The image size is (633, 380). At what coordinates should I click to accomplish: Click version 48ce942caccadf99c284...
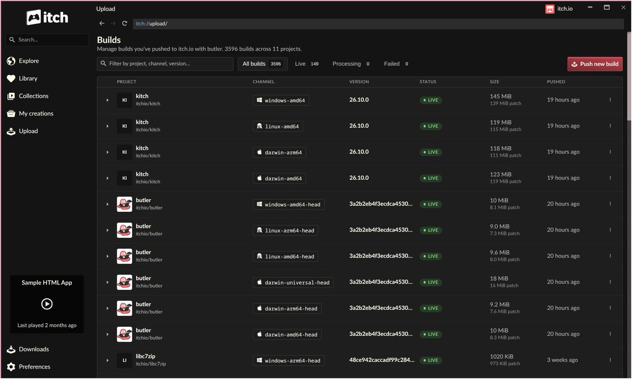coord(382,360)
